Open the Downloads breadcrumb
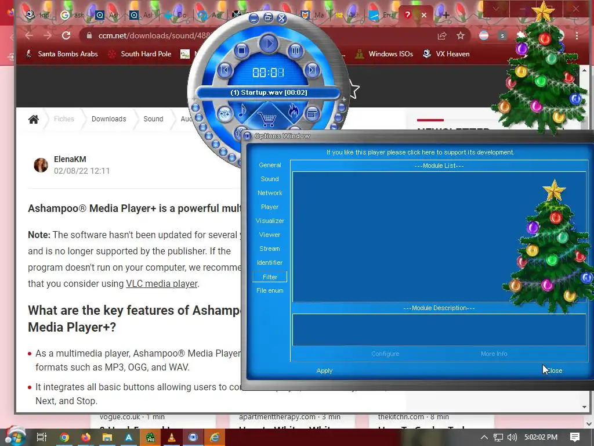Image resolution: width=594 pixels, height=446 pixels. pos(108,119)
